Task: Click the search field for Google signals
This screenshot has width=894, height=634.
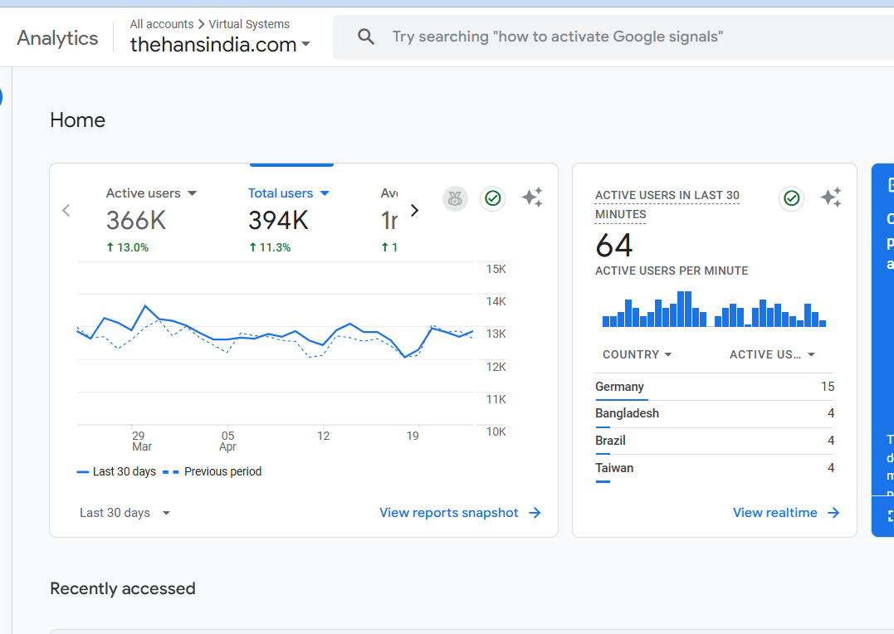Action: coord(581,37)
